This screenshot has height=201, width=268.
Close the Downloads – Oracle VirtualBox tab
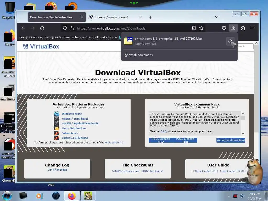(82, 17)
